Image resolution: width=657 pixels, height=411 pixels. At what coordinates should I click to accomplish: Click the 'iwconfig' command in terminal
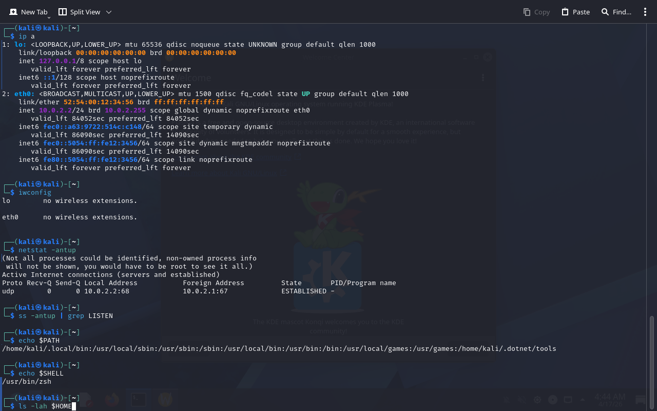35,193
